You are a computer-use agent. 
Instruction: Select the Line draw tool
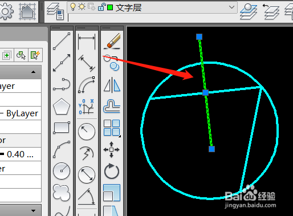[62, 41]
